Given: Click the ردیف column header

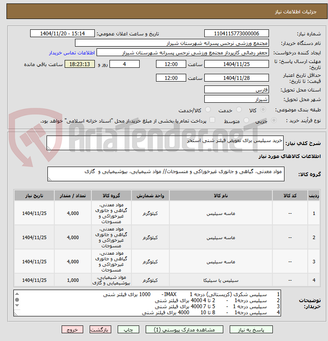Looking at the screenshot, I should pyautogui.click(x=314, y=196).
